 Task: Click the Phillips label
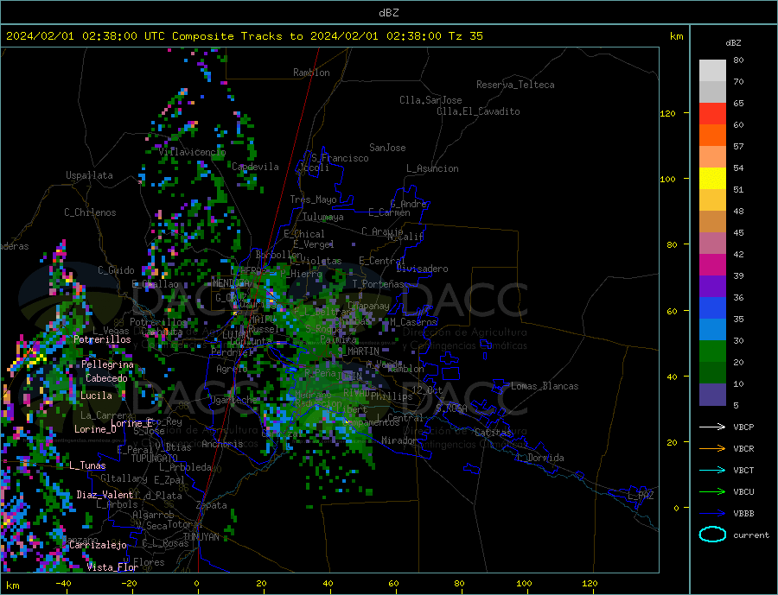(x=392, y=396)
